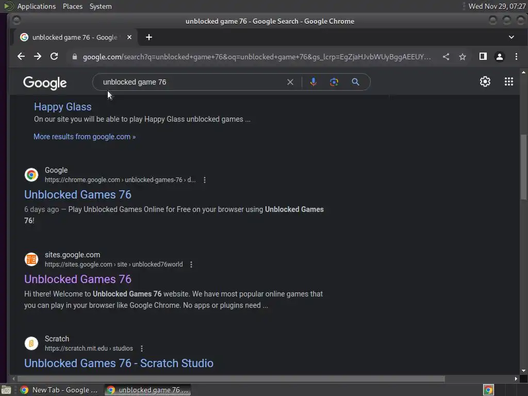Click the show desktop icon in taskbar

6,390
